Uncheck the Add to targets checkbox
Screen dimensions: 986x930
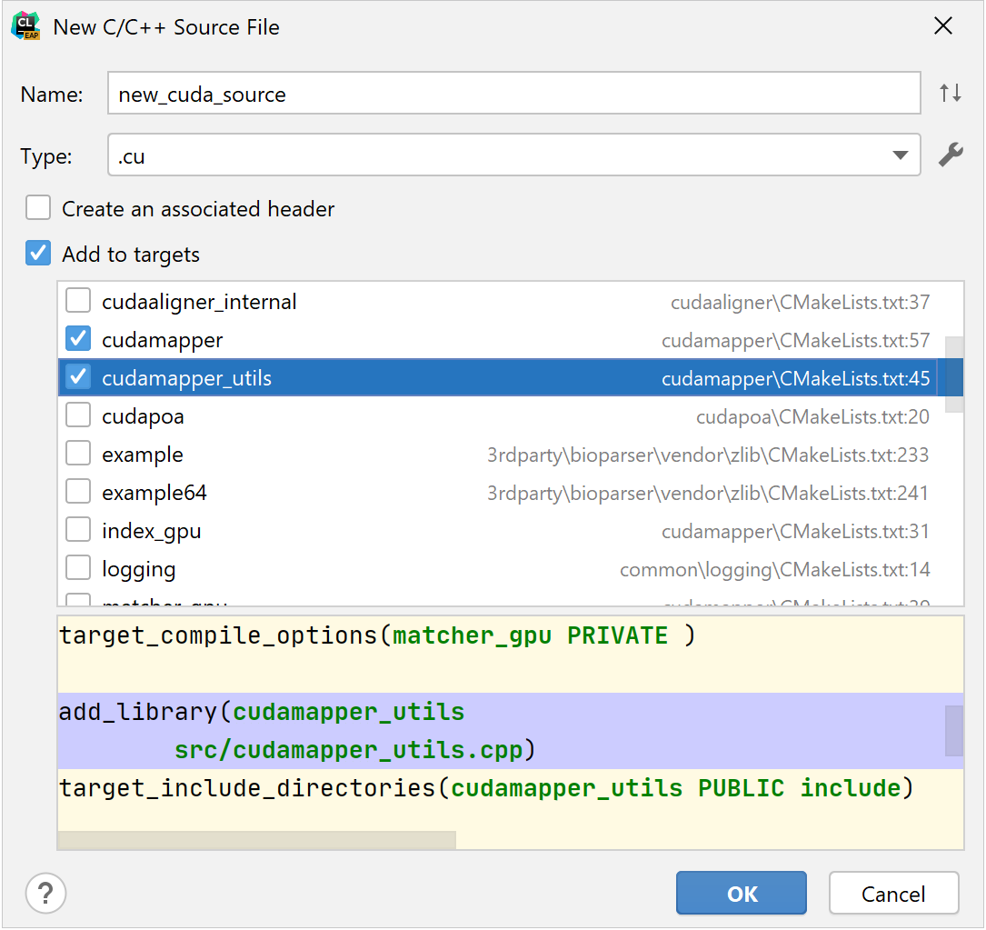pos(37,253)
